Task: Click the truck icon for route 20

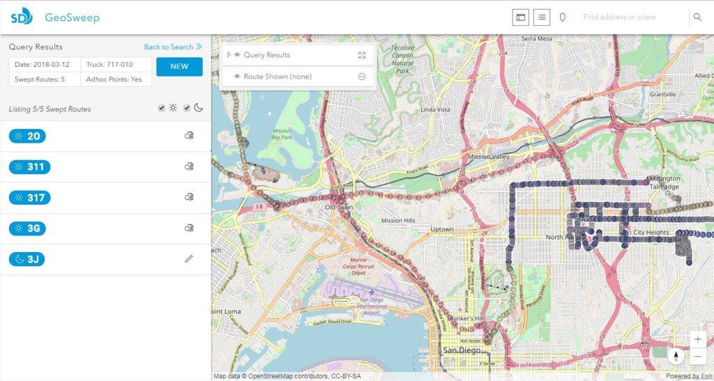Action: [x=188, y=137]
